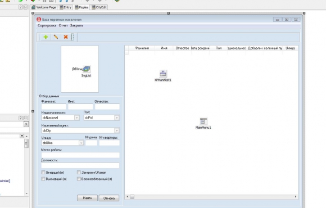Click the grid horizontal scrollbar thumb

[132, 197]
